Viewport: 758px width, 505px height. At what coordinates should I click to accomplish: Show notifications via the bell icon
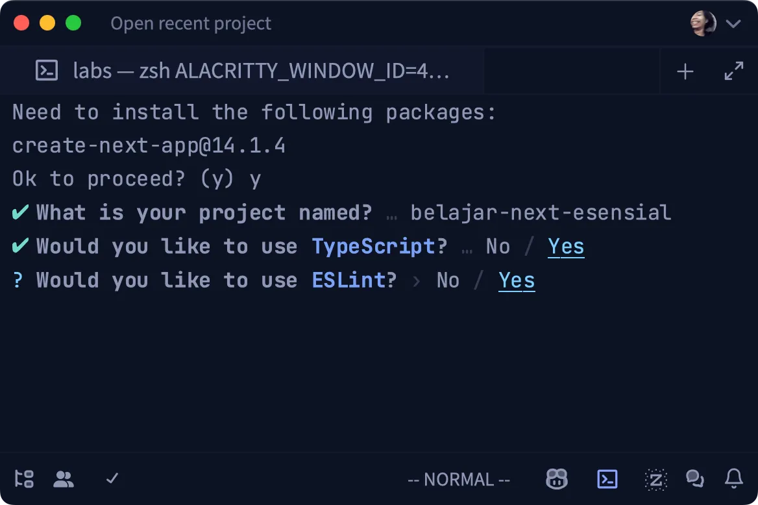[x=734, y=480]
